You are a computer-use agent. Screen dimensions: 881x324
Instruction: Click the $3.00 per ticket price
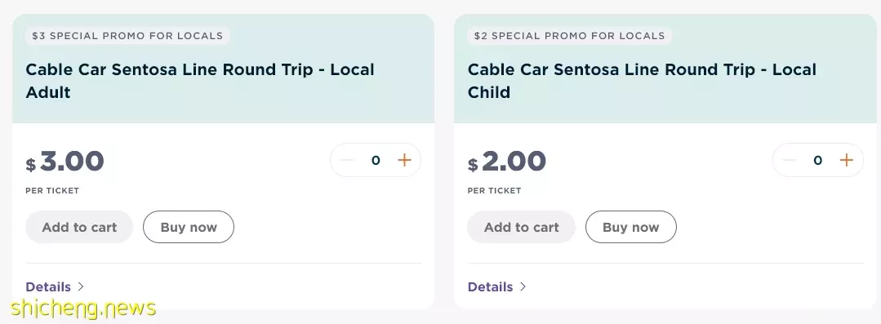(65, 161)
